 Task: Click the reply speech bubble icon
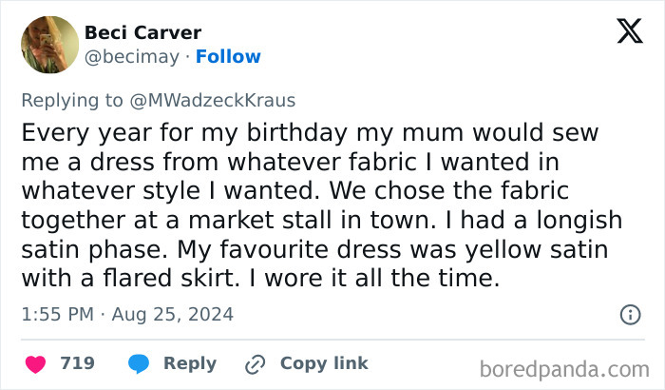tap(138, 363)
